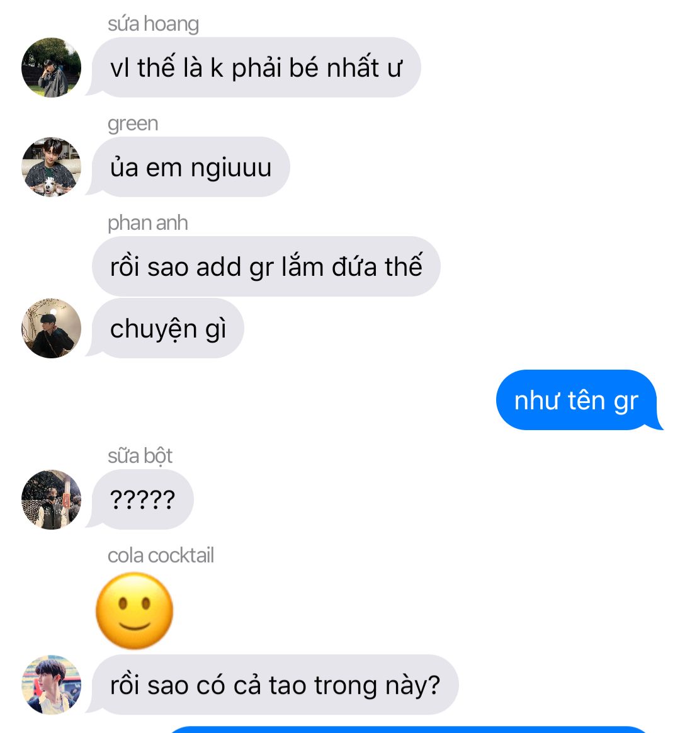This screenshot has height=733, width=680.
Task: Tap the sender name 'cola cocktail'
Action: tap(161, 555)
